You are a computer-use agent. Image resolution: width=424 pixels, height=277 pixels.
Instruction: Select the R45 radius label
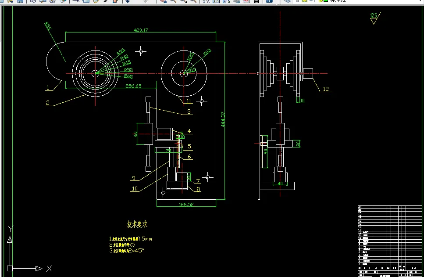click(x=127, y=63)
